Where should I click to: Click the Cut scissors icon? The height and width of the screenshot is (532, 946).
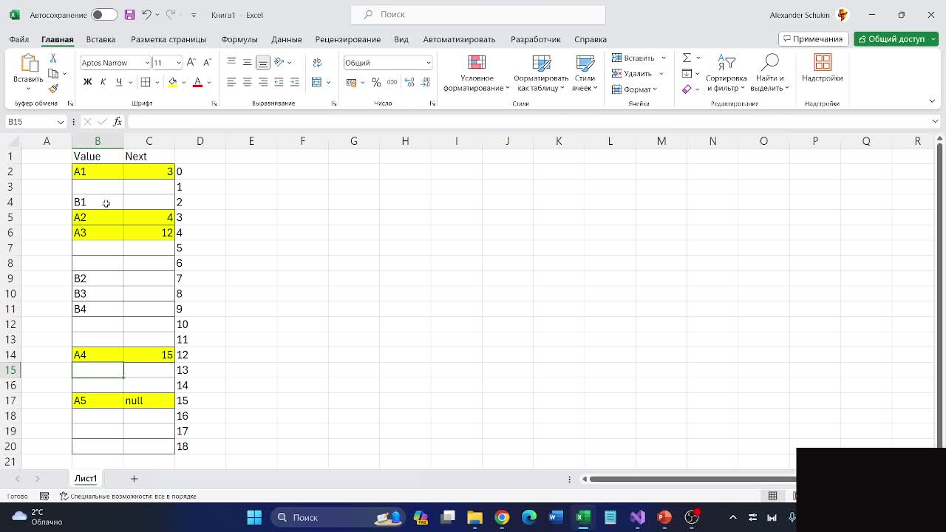(x=53, y=58)
